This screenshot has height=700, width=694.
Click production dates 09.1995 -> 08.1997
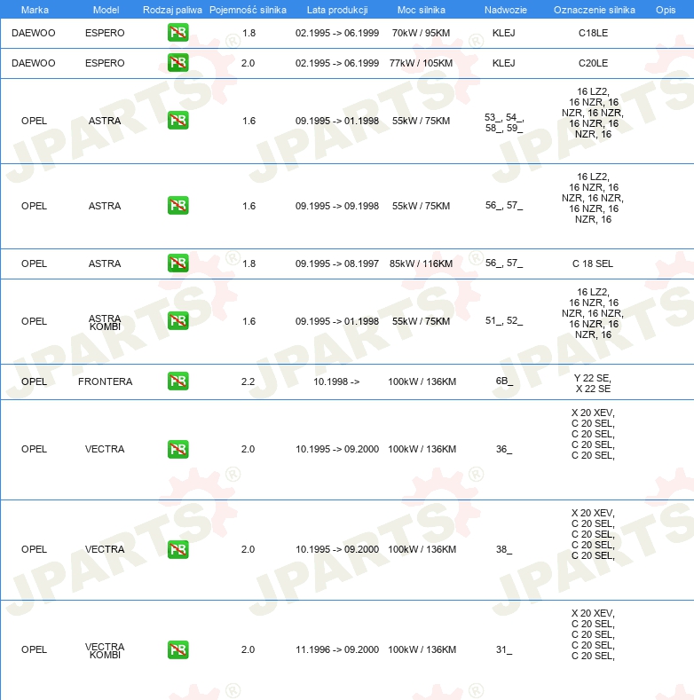[x=337, y=263]
